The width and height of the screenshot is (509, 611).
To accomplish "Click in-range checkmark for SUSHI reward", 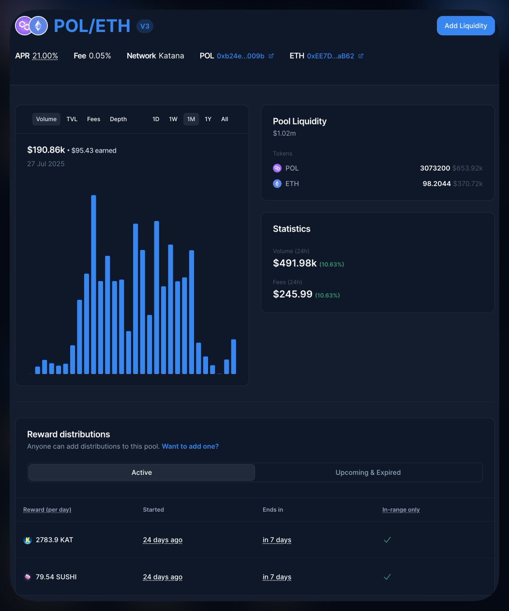I will 387,577.
